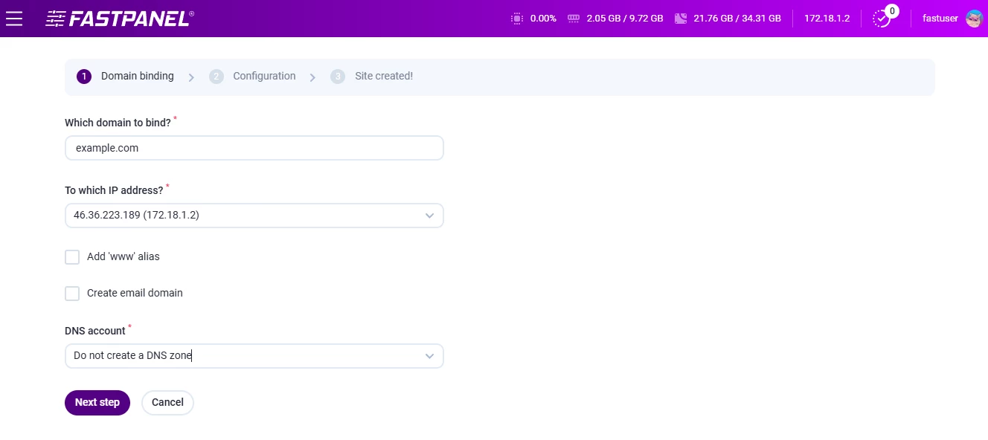Viewport: 988px width, 440px height.
Task: Open the hamburger navigation menu
Action: (14, 19)
